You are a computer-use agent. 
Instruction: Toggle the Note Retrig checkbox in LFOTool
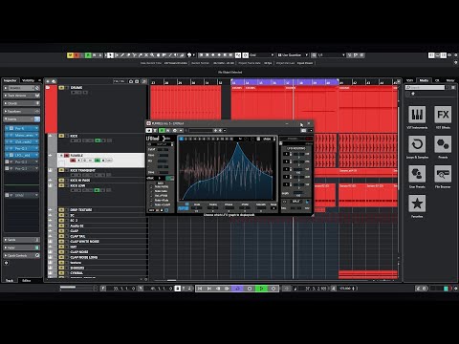pyautogui.click(x=151, y=186)
